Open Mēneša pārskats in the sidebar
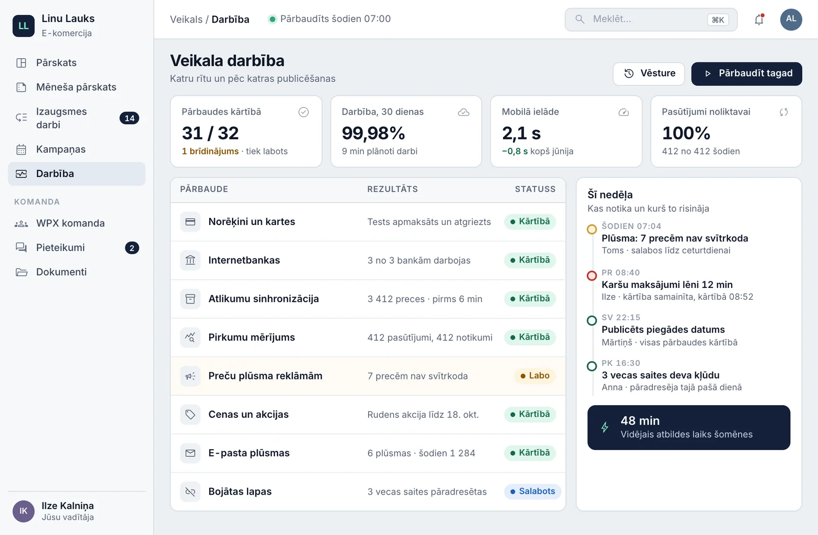The image size is (818, 535). 77,87
